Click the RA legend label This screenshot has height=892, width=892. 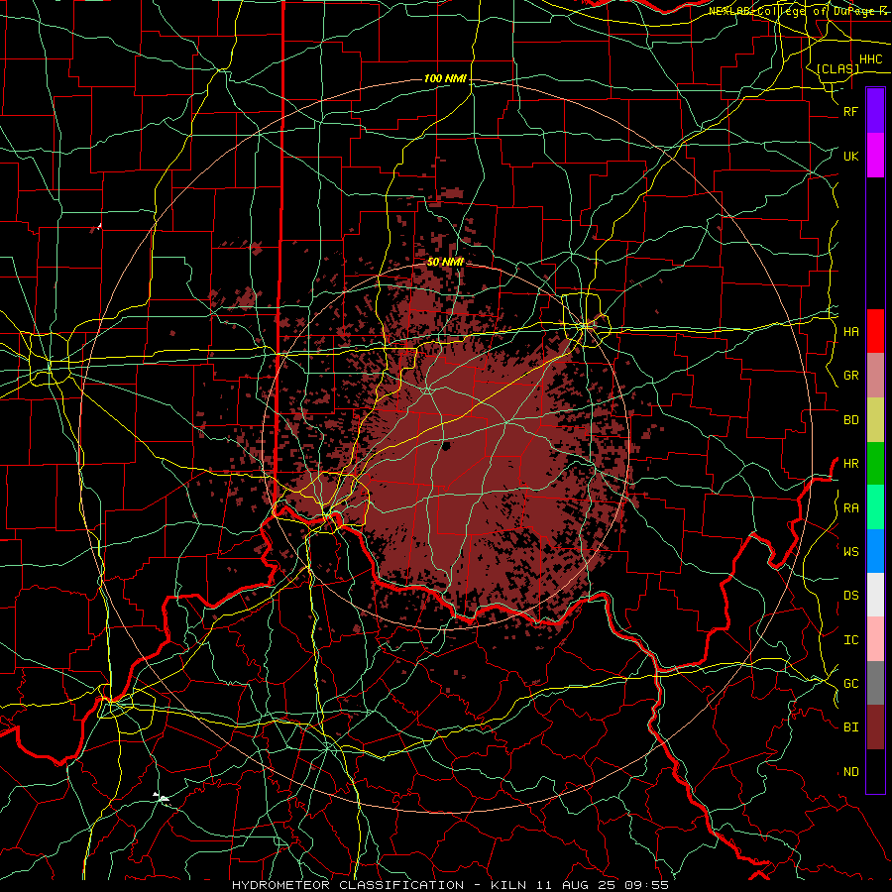tap(850, 508)
